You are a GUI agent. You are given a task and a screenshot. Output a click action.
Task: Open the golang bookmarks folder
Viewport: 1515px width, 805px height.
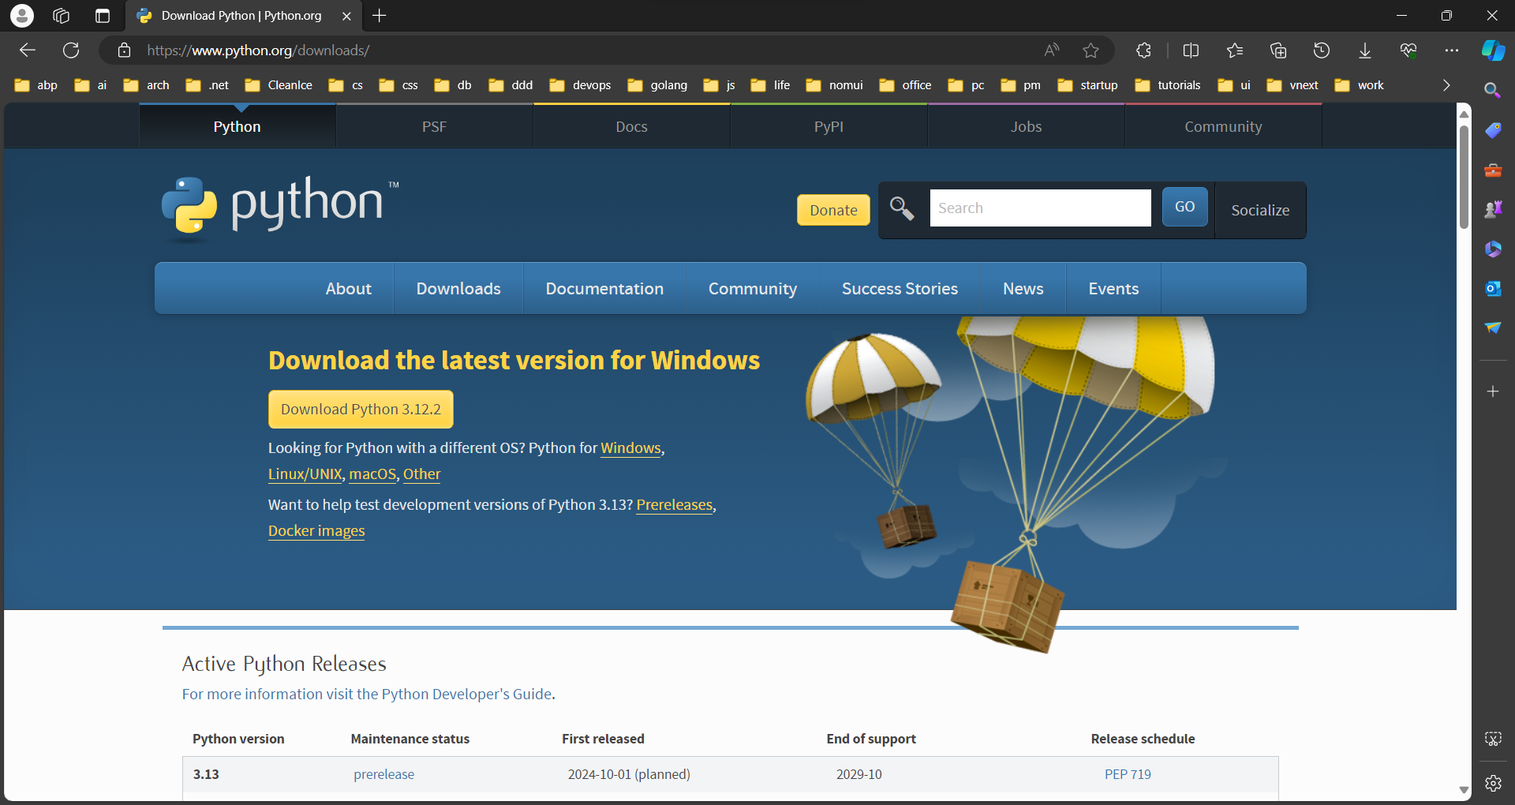click(657, 85)
